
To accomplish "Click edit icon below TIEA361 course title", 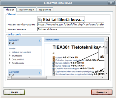I will 53,53.
